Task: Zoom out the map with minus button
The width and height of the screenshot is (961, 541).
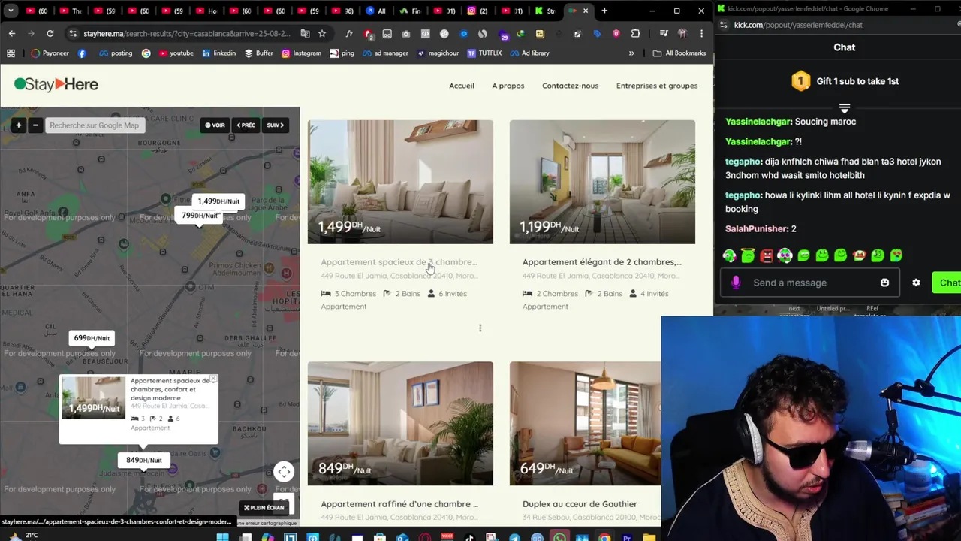Action: tap(35, 125)
